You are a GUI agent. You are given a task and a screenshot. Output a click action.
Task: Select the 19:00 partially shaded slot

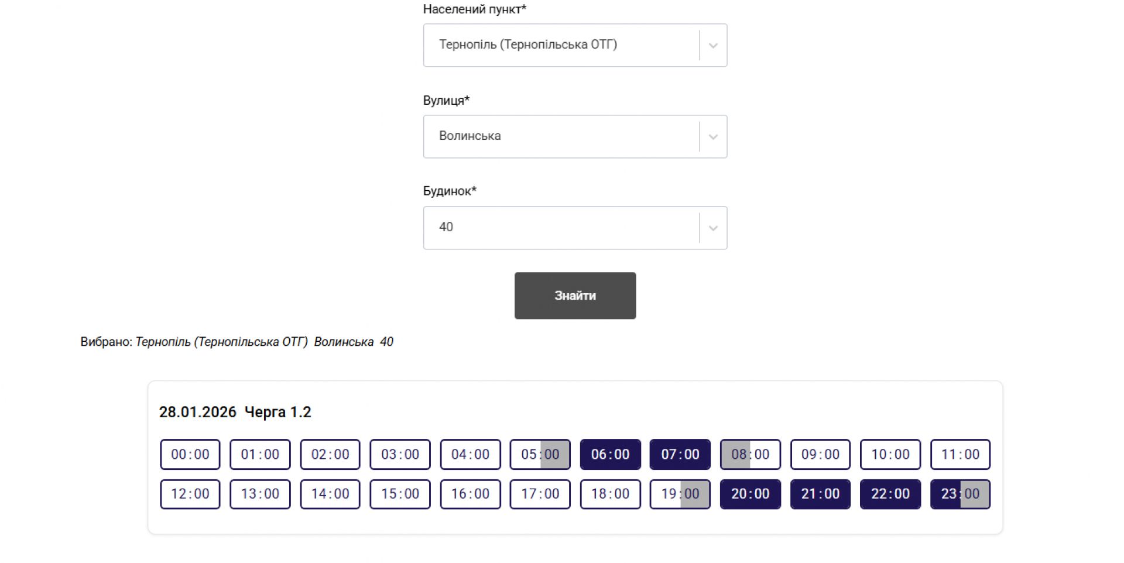pos(680,495)
